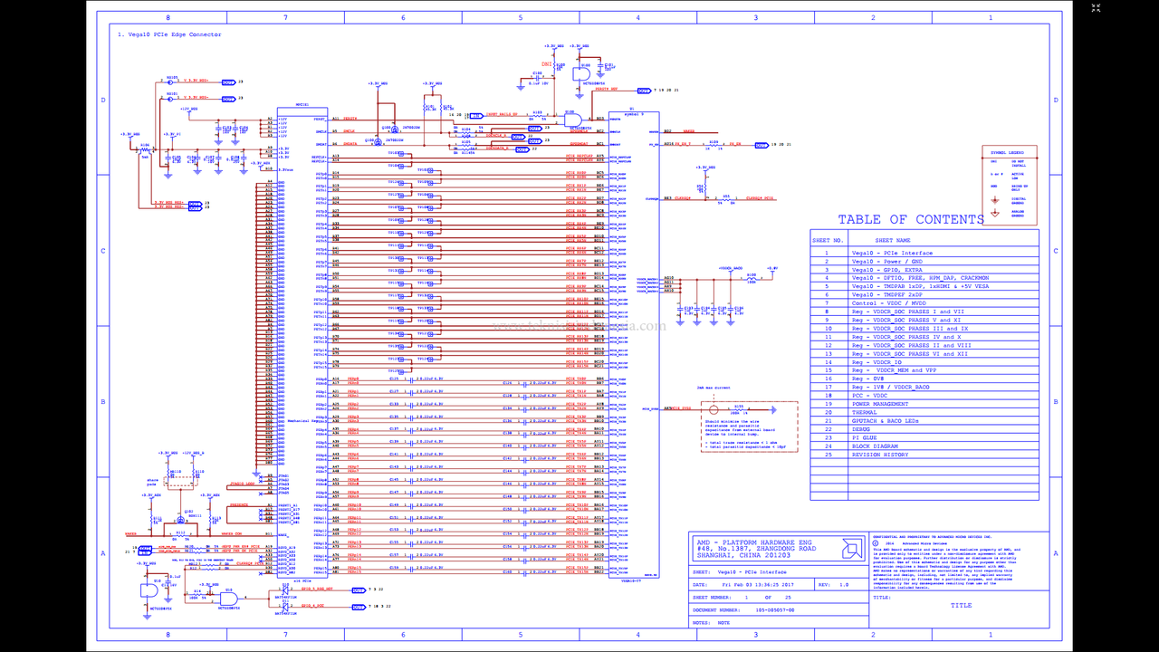This screenshot has width=1159, height=652.
Task: Select the 'Reg - VDDCR_MEM and VPP' row
Action: (924, 370)
